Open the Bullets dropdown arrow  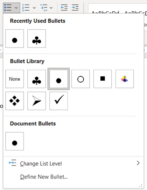tap(16, 8)
